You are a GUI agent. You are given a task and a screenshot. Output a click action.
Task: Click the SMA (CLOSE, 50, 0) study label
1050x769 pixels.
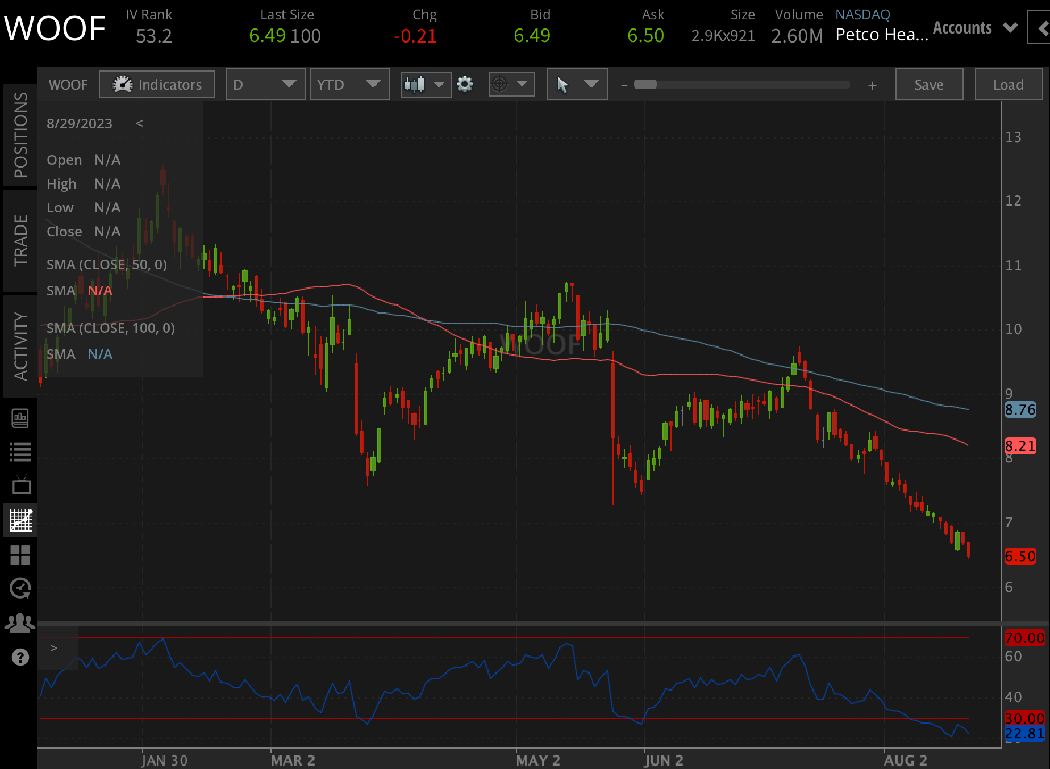pyautogui.click(x=107, y=265)
